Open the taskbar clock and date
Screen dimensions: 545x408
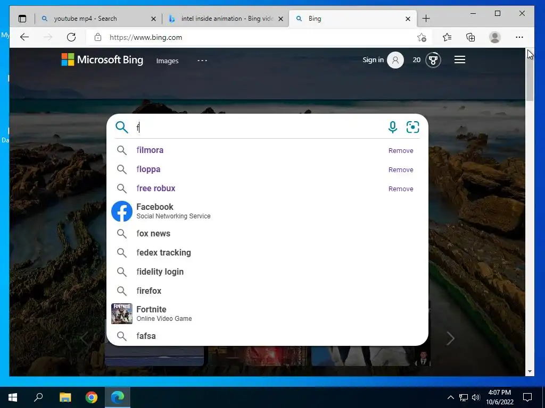499,397
